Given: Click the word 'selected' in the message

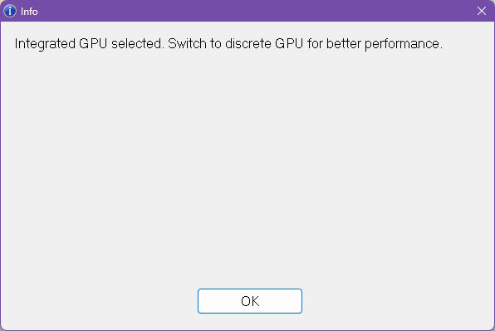Looking at the screenshot, I should pos(138,43).
